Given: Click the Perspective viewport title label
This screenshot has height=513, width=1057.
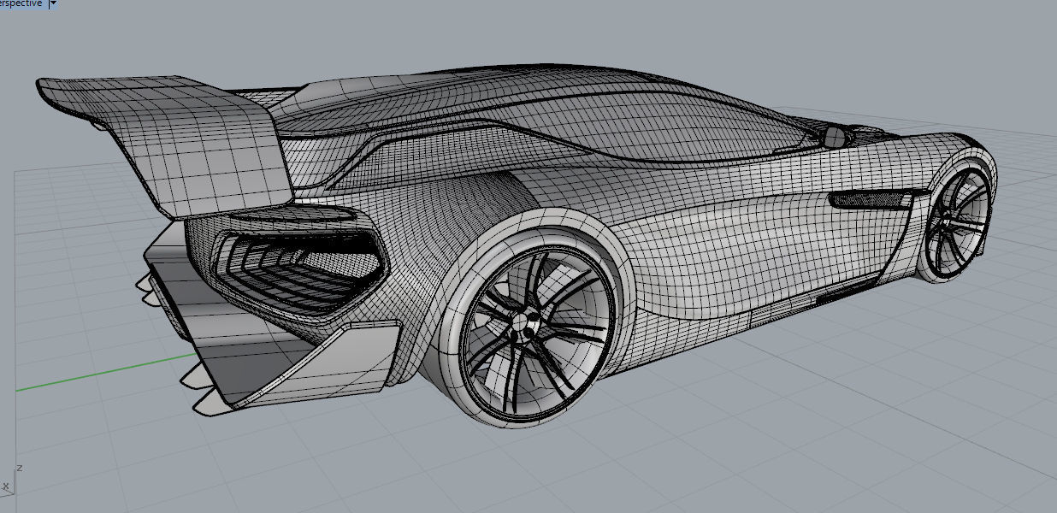Looking at the screenshot, I should click(x=21, y=3).
